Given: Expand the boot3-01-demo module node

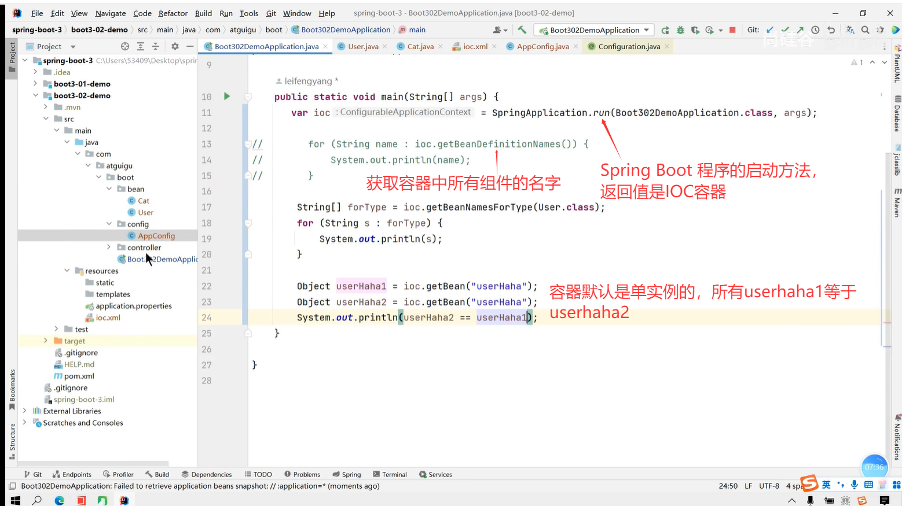Looking at the screenshot, I should [x=35, y=84].
